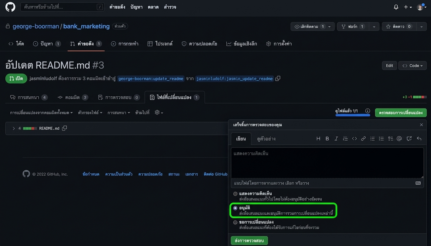Click the GitHub footer logo
The image size is (431, 246).
click(26, 174)
